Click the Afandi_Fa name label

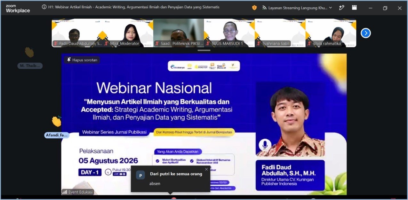pos(57,135)
